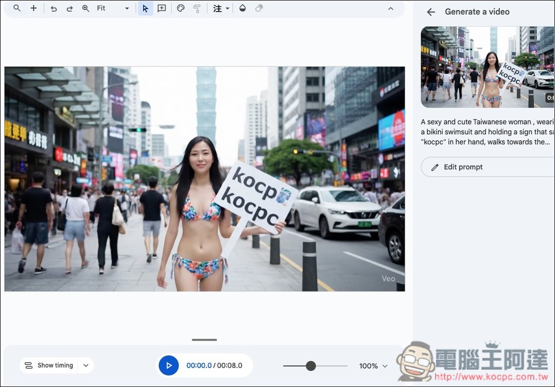Add a comment with the comment icon
This screenshot has height=387, width=555.
click(x=162, y=8)
